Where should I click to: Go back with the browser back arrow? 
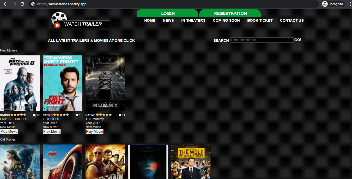pyautogui.click(x=6, y=4)
